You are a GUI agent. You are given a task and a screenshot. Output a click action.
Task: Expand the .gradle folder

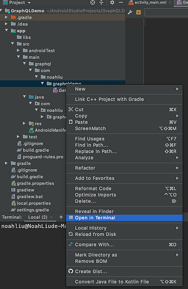6,17
